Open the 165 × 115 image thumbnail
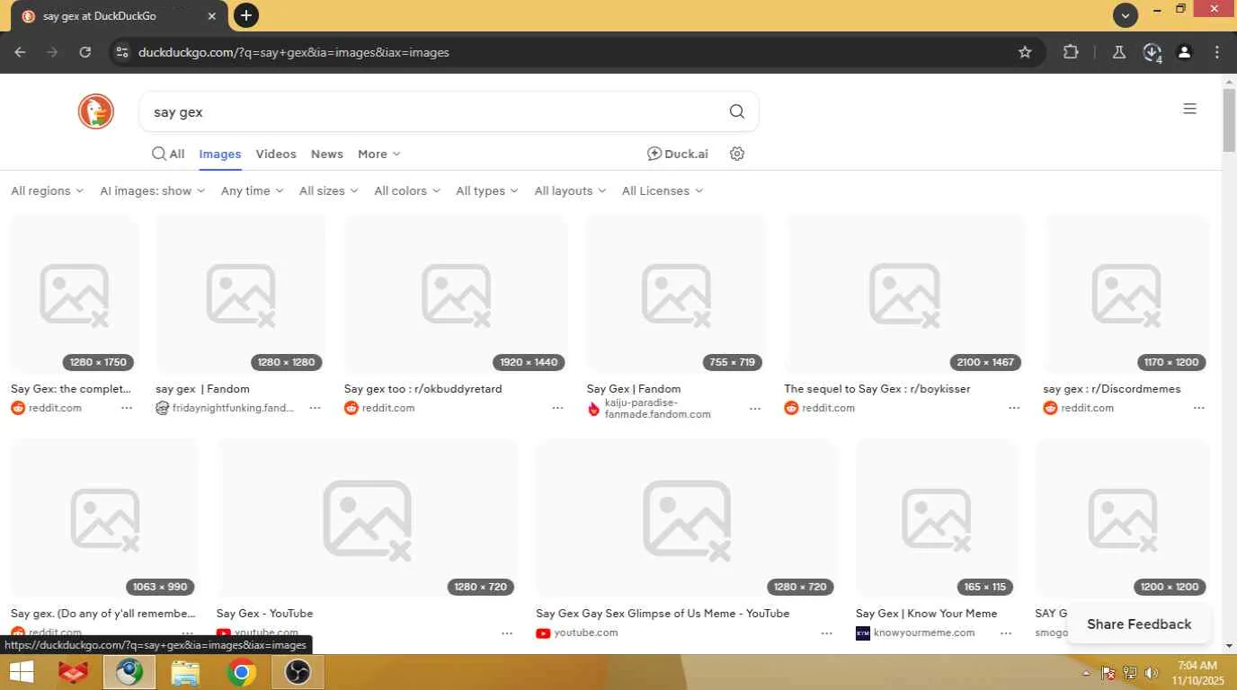 click(937, 518)
